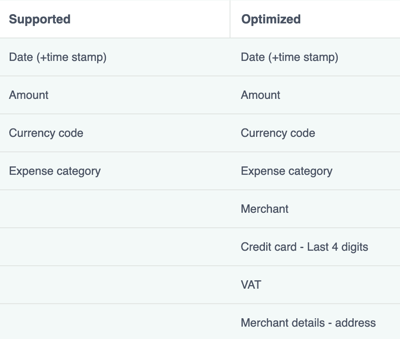Select Date (+time stamp) in Supported column
Viewport: 400px width, 339px height.
click(58, 57)
